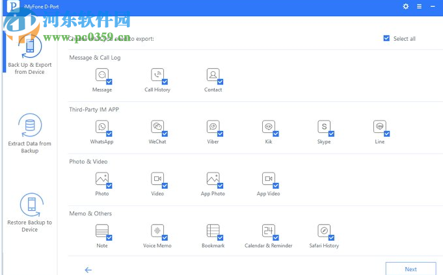443x275 pixels.
Task: Click the App Video icon
Action: pos(269,178)
